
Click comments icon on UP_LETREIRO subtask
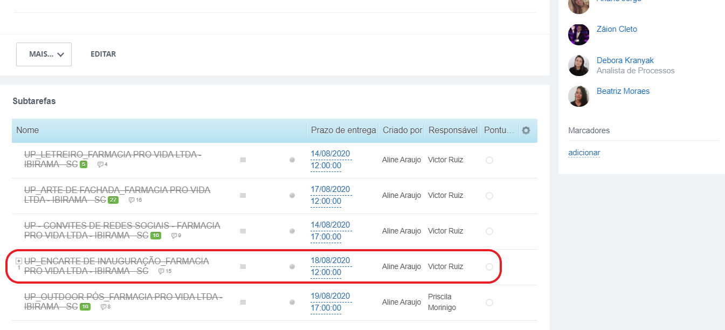[x=100, y=164]
